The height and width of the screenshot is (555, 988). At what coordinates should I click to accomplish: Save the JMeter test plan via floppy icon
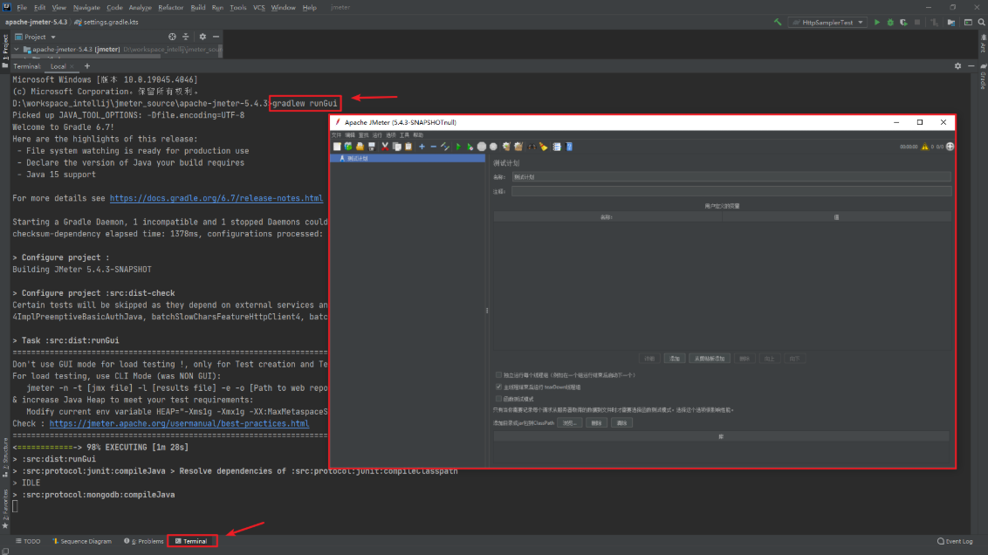coord(372,147)
